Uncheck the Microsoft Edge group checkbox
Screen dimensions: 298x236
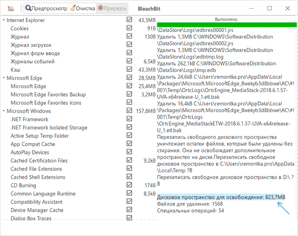[129, 77]
